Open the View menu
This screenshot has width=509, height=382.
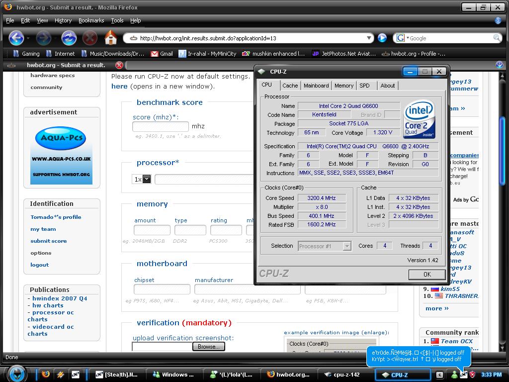tap(42, 20)
